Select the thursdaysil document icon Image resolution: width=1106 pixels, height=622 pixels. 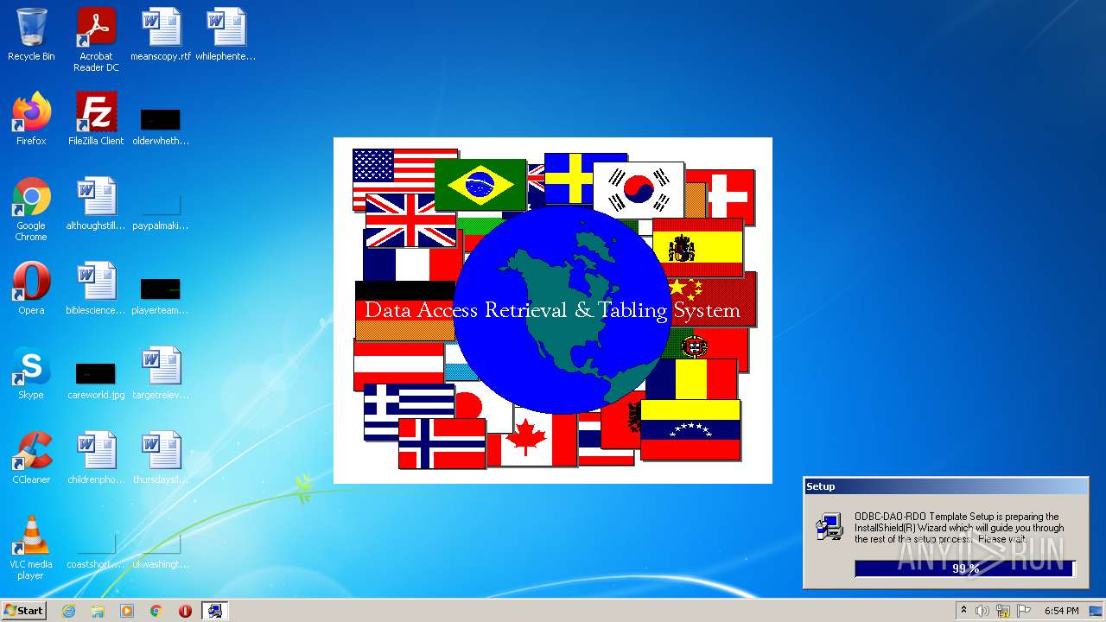(x=161, y=458)
